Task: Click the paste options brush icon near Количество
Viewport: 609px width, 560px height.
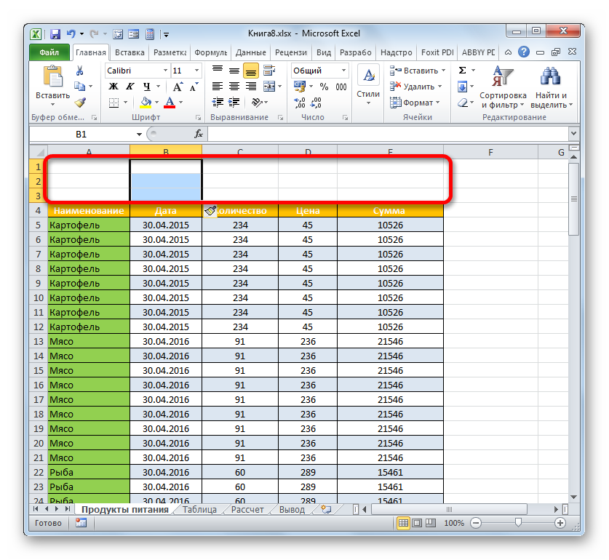Action: [210, 211]
